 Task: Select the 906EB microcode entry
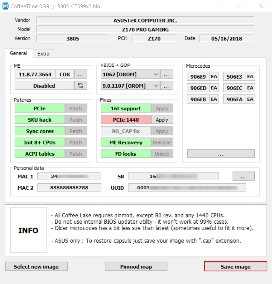(x=198, y=99)
